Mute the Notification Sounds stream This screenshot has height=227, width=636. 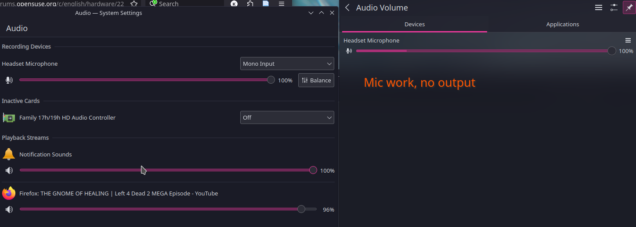click(x=9, y=170)
